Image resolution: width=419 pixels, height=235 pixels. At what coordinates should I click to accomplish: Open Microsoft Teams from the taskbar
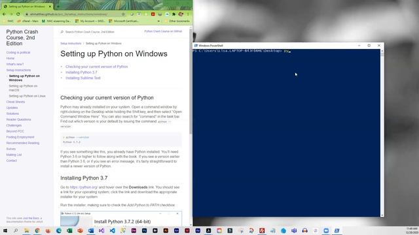(294, 230)
